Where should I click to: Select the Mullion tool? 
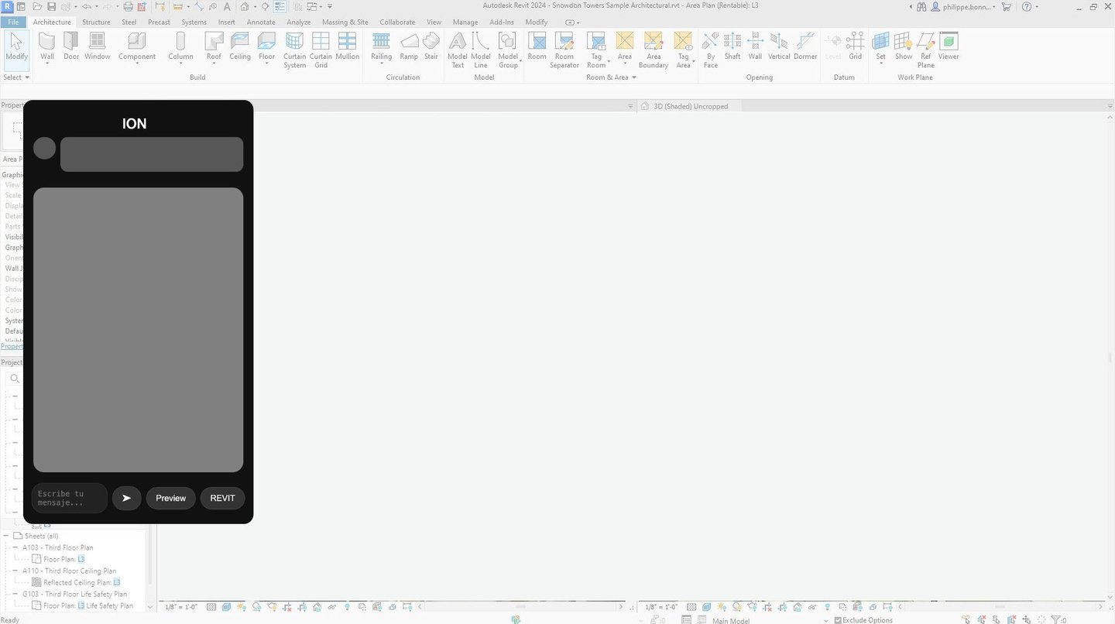348,46
